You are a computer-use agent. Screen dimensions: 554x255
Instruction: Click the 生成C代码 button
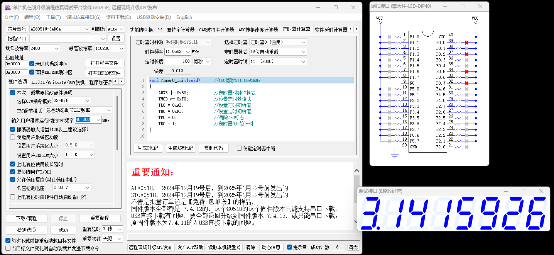tap(148, 148)
